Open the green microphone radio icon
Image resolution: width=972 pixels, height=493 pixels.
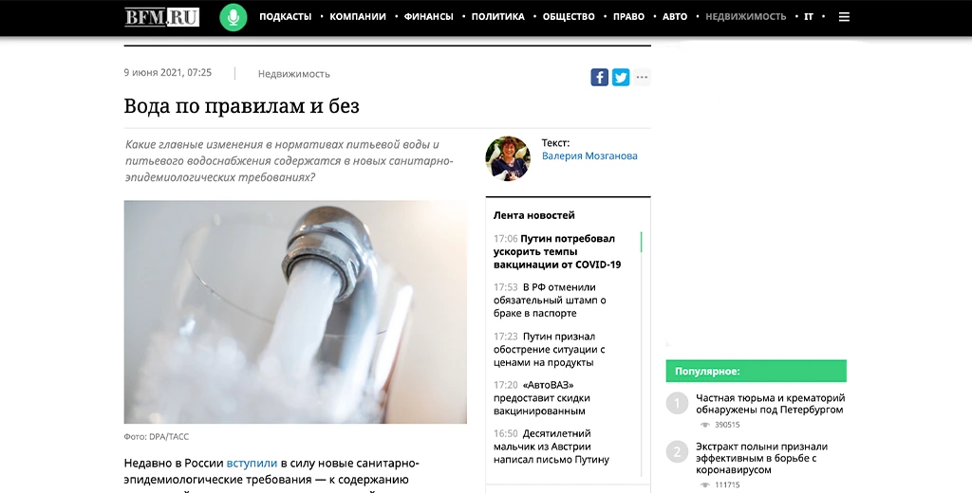[x=234, y=17]
